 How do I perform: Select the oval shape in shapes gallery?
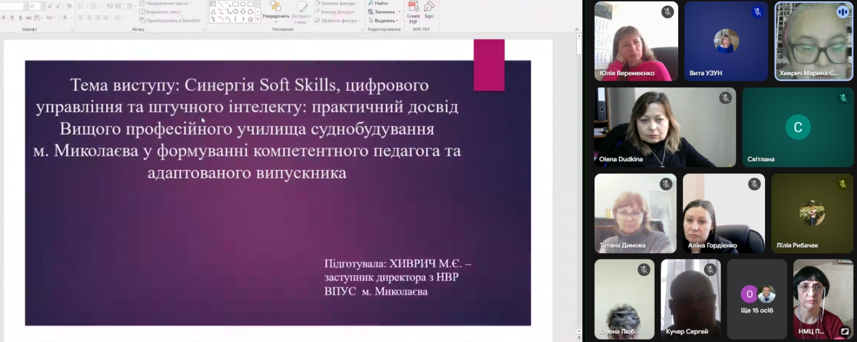(243, 4)
